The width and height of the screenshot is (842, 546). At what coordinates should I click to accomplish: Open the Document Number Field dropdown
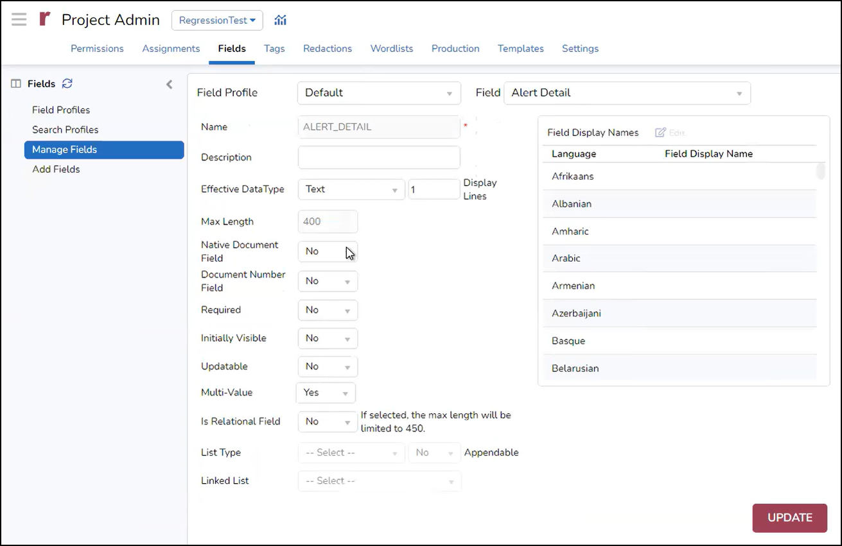328,281
